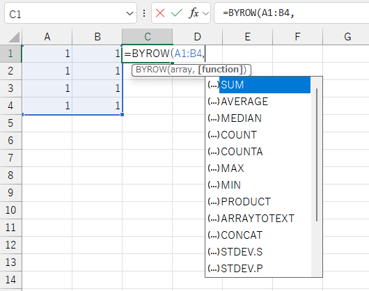Viewport: 369px width, 291px height.
Task: Click cell B3 containing 1
Action: (97, 88)
